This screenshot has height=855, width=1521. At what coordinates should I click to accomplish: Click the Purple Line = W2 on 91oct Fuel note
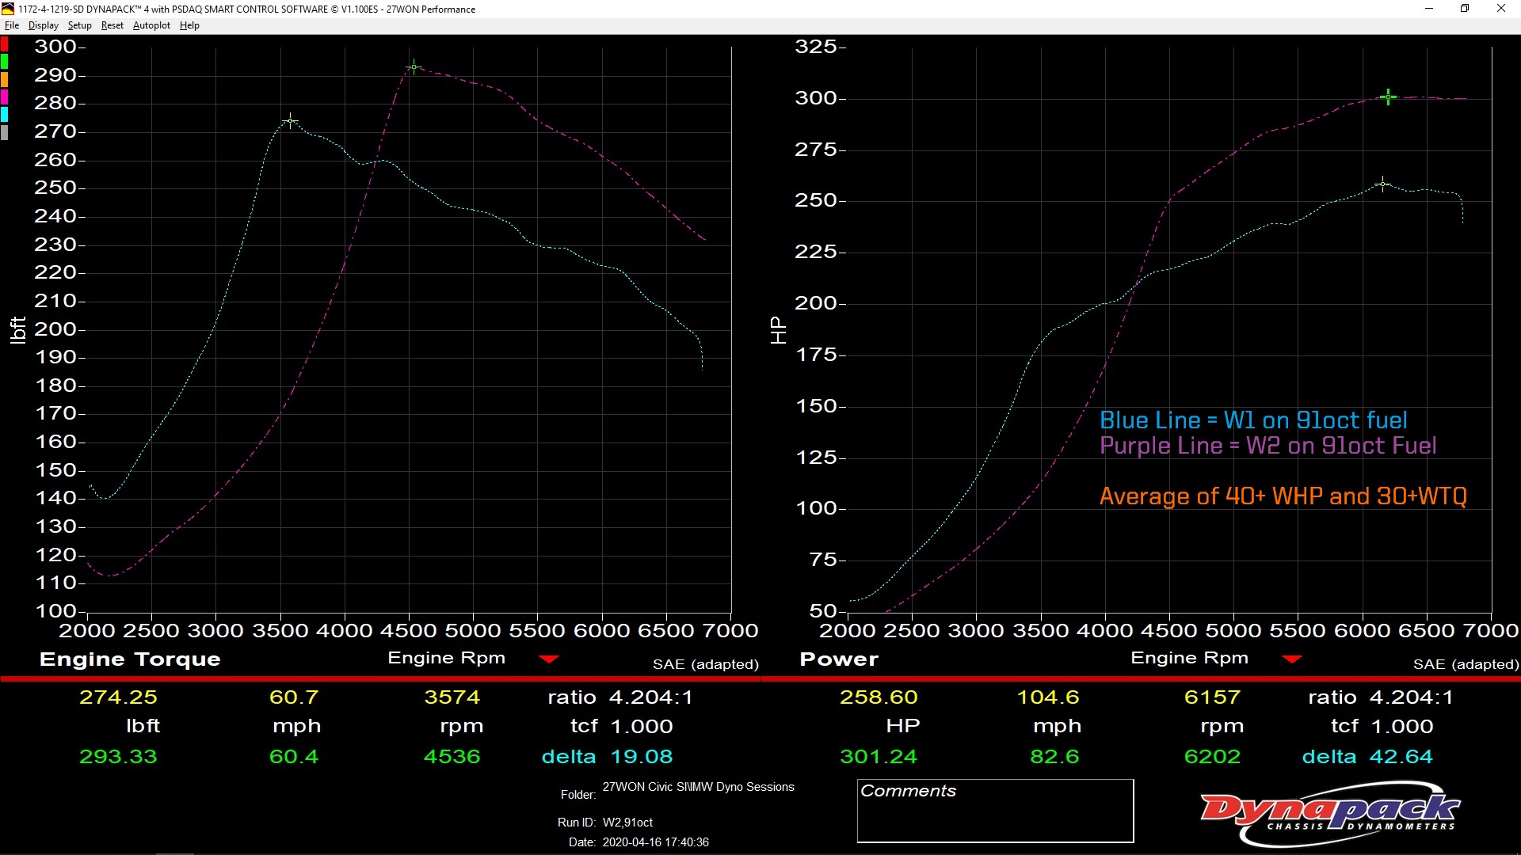(1267, 446)
